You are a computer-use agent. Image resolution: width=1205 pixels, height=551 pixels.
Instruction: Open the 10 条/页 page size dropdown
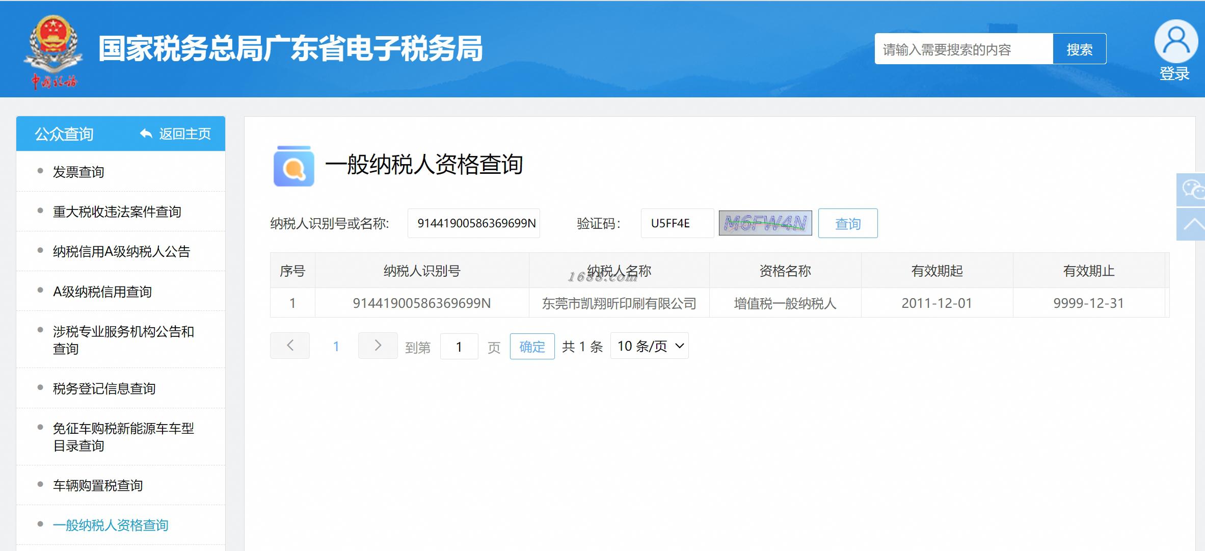click(x=650, y=346)
